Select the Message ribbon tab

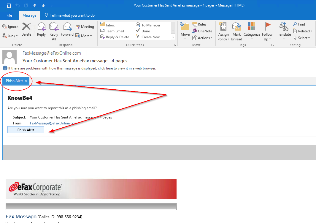(29, 15)
